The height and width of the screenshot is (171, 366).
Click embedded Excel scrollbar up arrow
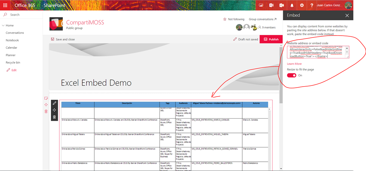click(269, 109)
